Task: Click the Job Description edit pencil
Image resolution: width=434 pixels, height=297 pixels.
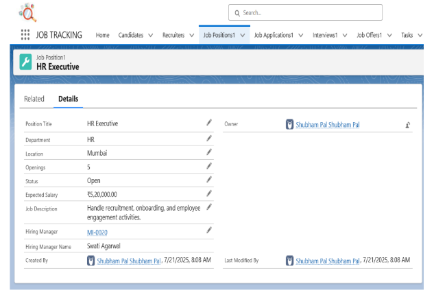Action: [209, 206]
